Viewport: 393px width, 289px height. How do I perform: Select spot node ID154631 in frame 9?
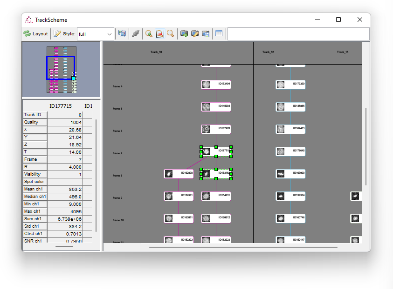[216, 196]
